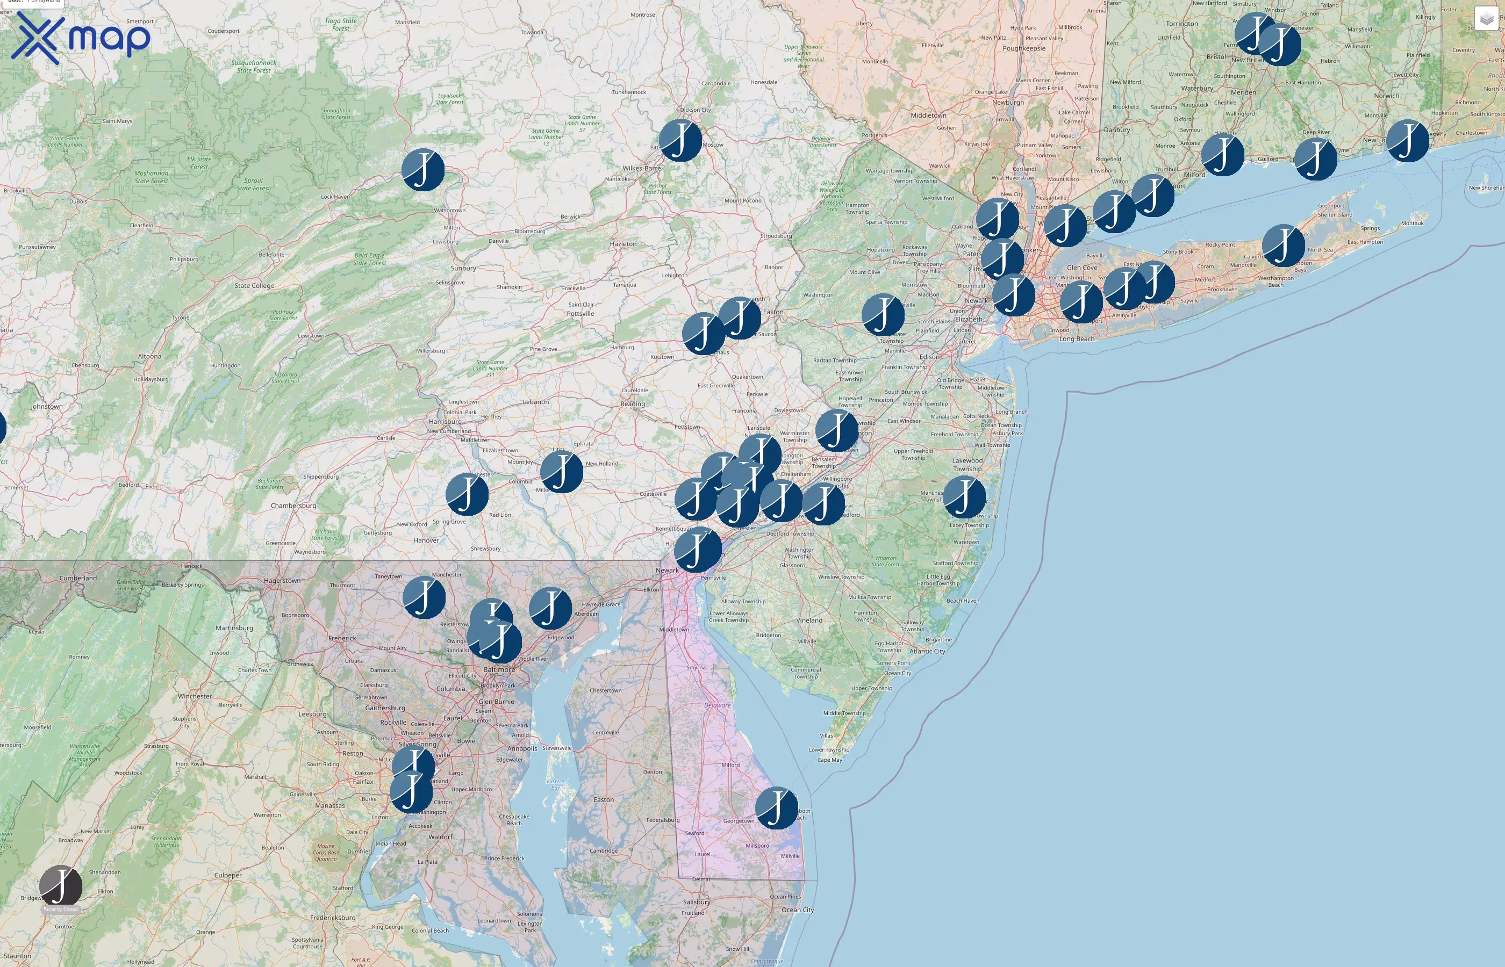Select the J marker left of Havre de Grace
Screen dimensions: 1505x967
coord(550,608)
